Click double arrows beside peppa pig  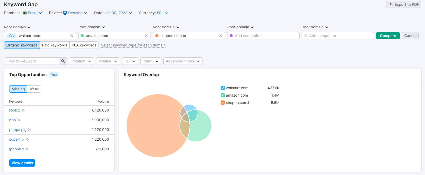click(30, 130)
